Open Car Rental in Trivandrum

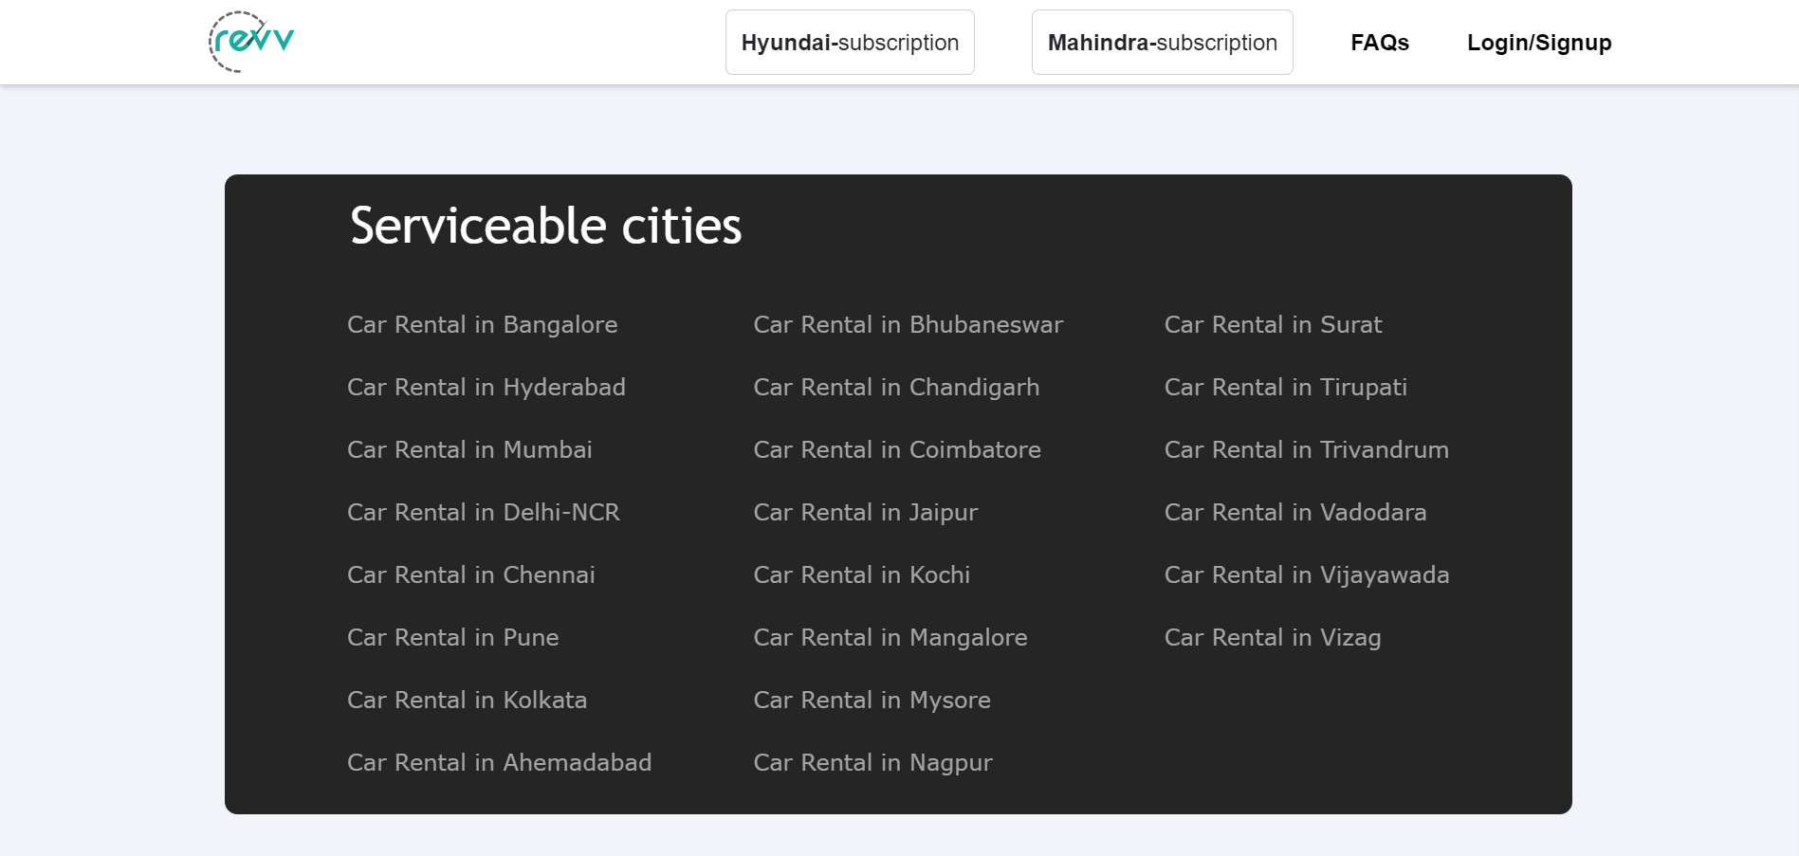[x=1306, y=449]
